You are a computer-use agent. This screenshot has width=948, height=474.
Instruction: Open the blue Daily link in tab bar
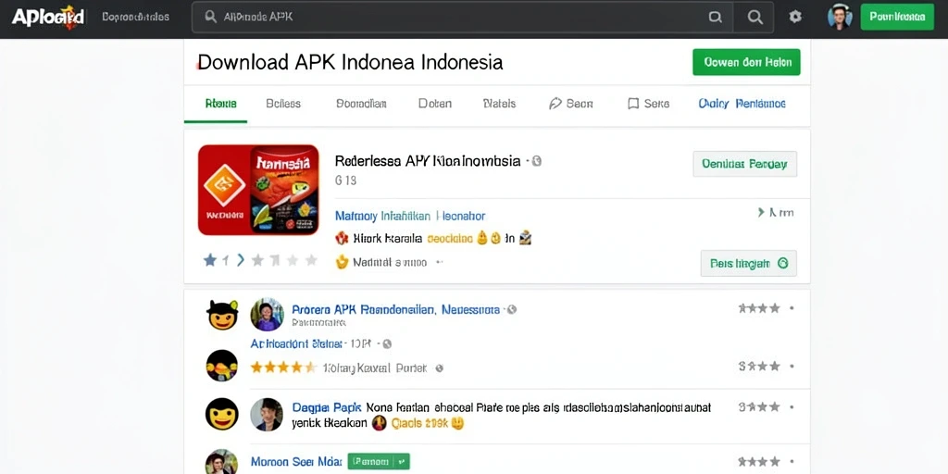click(742, 104)
